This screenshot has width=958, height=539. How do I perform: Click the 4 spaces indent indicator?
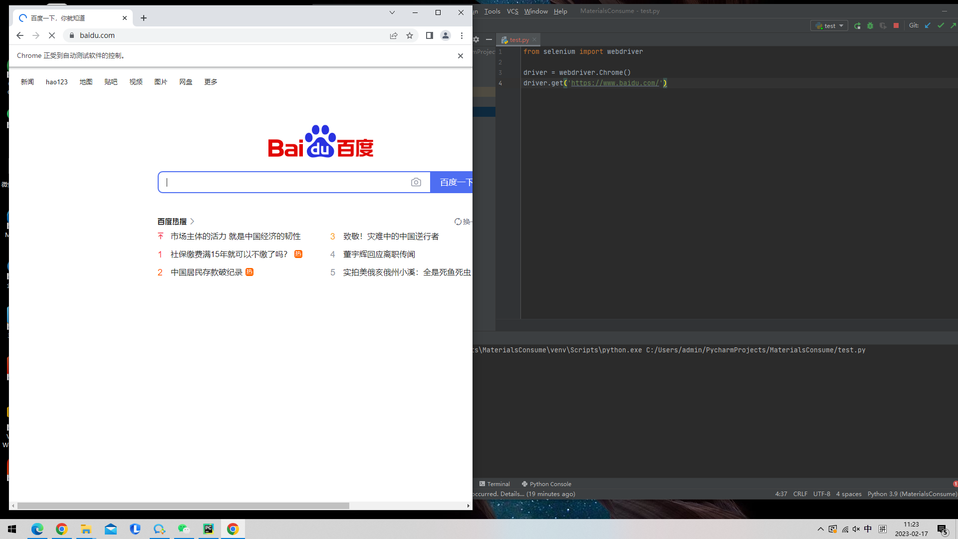[x=849, y=494]
